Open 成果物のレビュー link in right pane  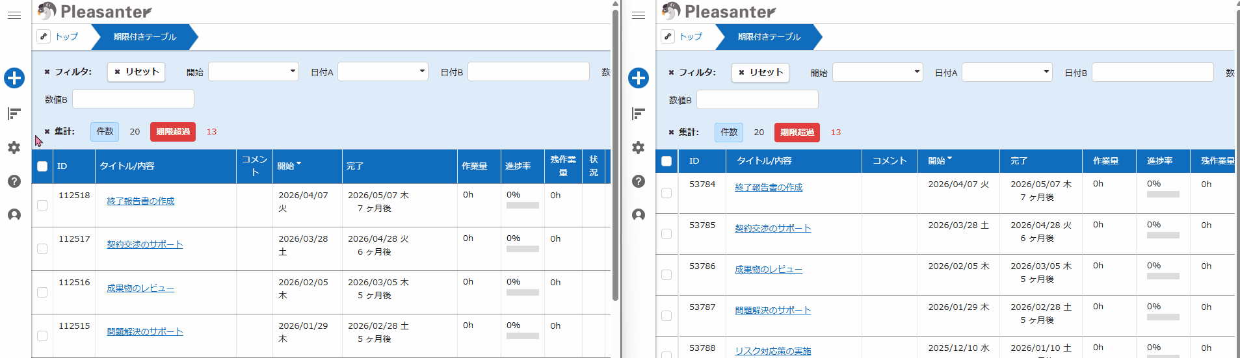768,269
